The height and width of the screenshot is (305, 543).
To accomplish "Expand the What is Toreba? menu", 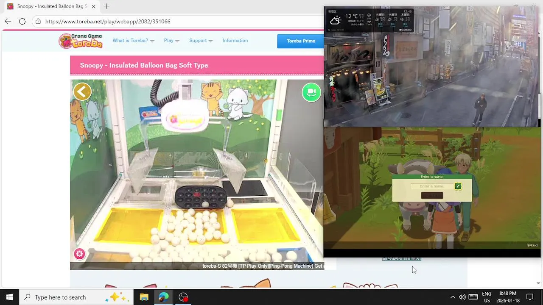I will pos(133,41).
